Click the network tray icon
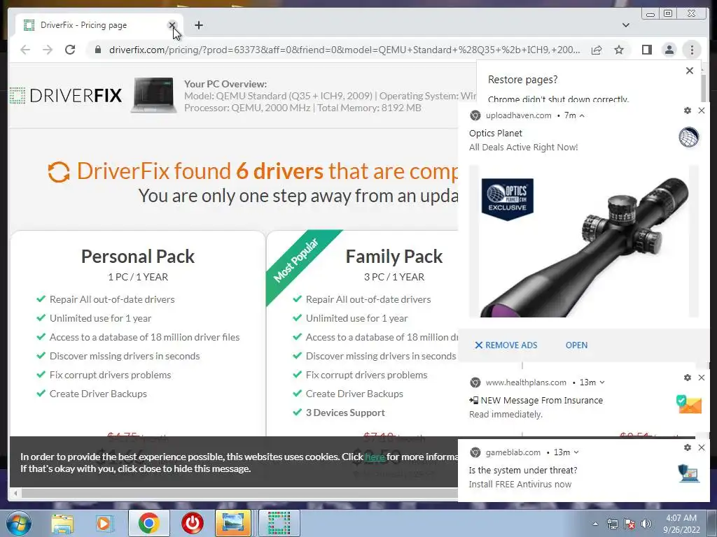This screenshot has width=717, height=537. (612, 524)
